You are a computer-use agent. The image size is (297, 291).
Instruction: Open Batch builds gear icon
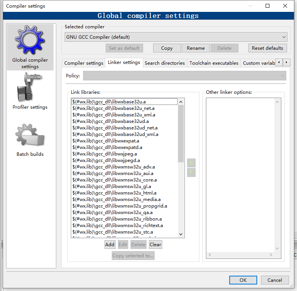tap(30, 135)
